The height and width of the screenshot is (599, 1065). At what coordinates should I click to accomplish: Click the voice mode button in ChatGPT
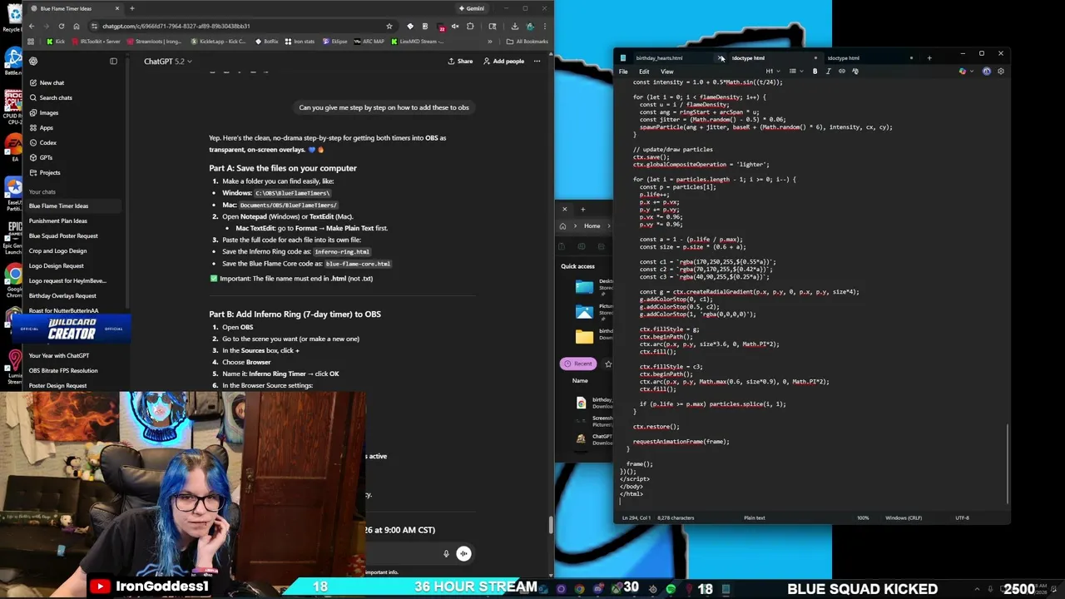pyautogui.click(x=463, y=553)
